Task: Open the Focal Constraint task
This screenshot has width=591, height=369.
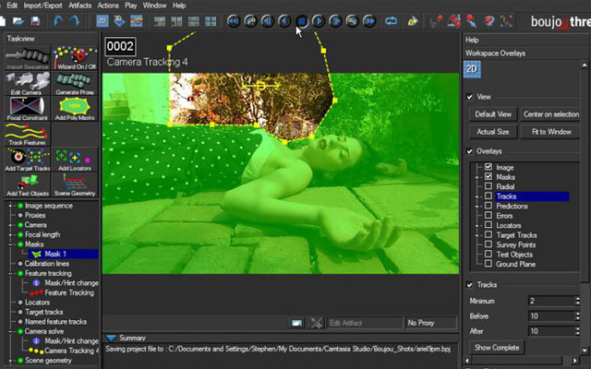Action: (x=27, y=109)
